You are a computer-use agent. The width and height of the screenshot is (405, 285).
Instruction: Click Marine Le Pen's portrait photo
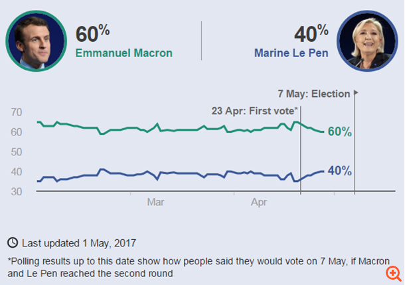tap(367, 41)
